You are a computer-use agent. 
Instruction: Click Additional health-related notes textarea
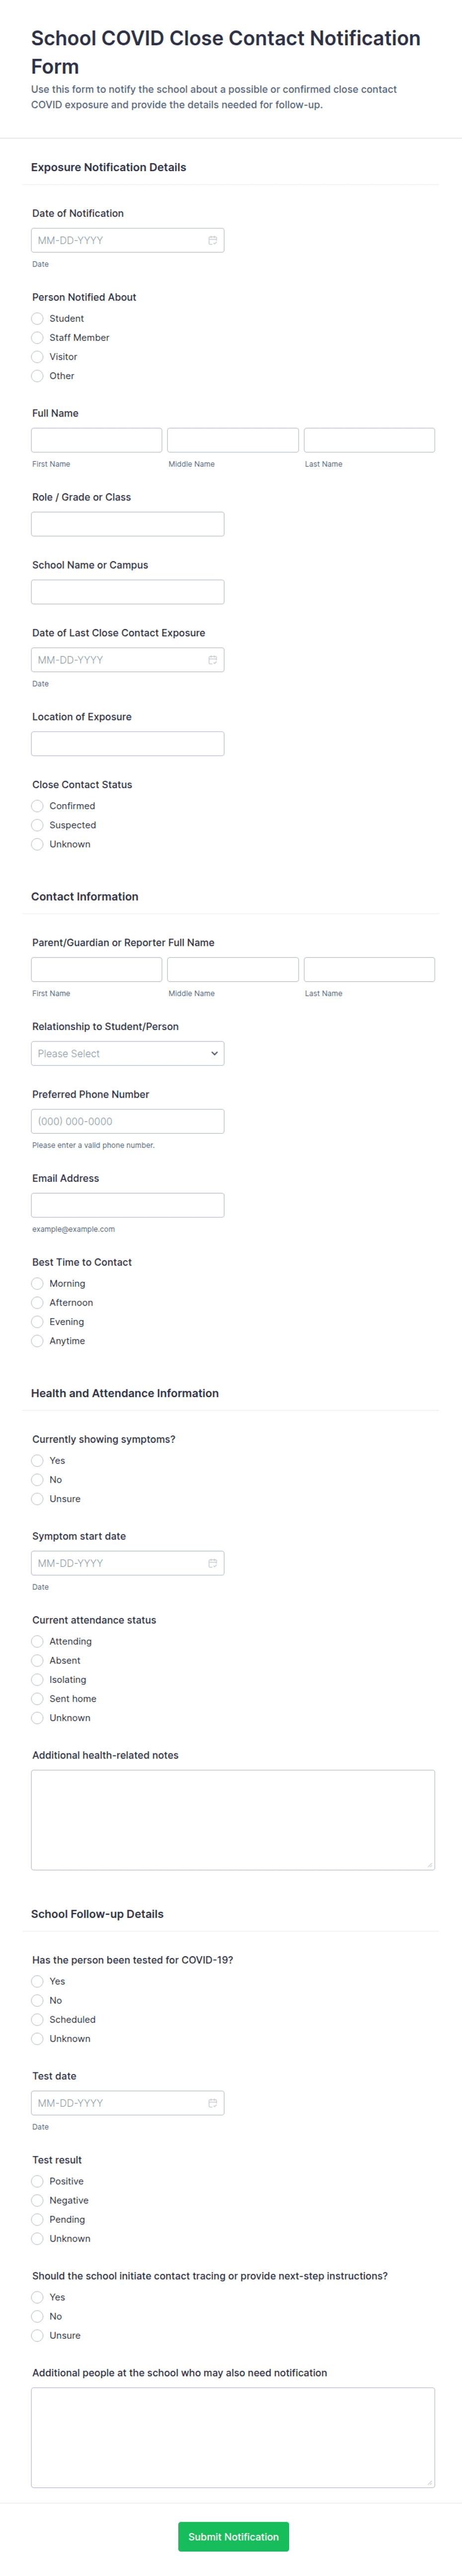[232, 1820]
